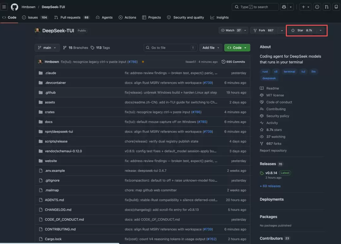
Task: Open the Security policy link
Action: (278, 116)
